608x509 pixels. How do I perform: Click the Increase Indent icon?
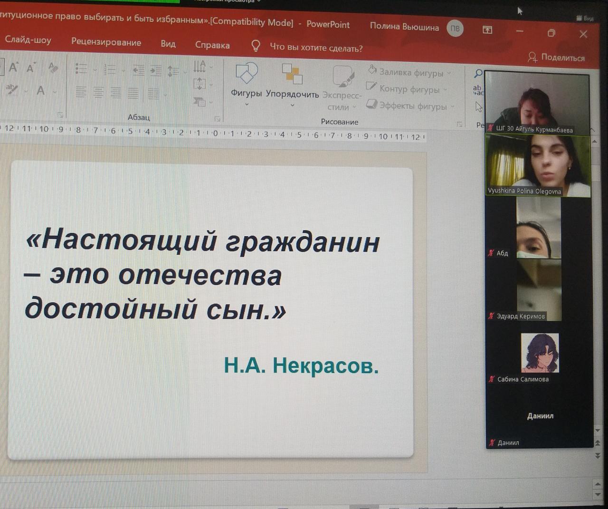click(x=156, y=71)
